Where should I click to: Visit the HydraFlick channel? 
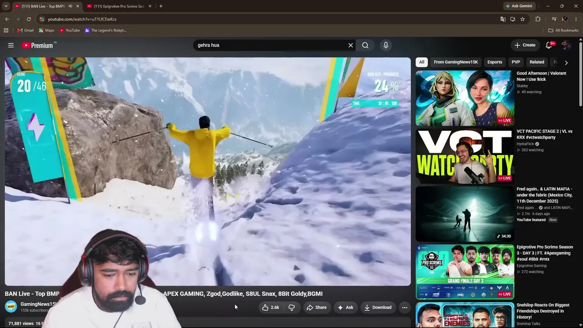click(526, 144)
